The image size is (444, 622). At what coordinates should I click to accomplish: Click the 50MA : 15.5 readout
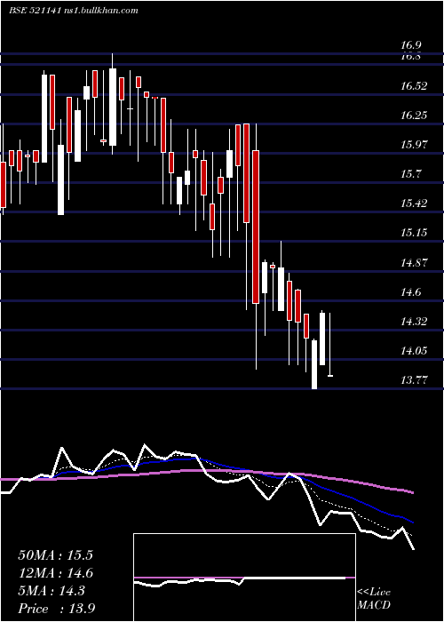[x=55, y=555]
